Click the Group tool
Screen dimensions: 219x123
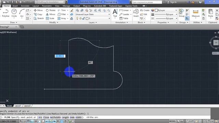tap(182, 13)
